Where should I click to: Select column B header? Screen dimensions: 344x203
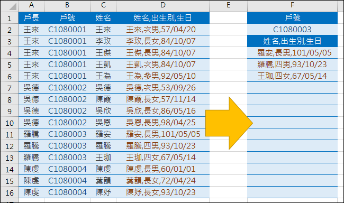pyautogui.click(x=67, y=5)
